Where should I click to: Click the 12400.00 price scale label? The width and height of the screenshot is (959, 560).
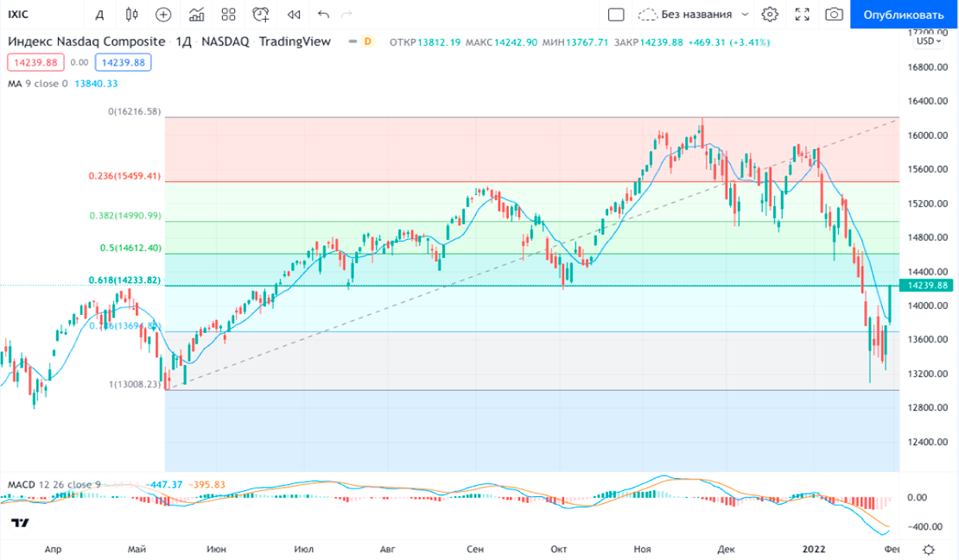927,442
